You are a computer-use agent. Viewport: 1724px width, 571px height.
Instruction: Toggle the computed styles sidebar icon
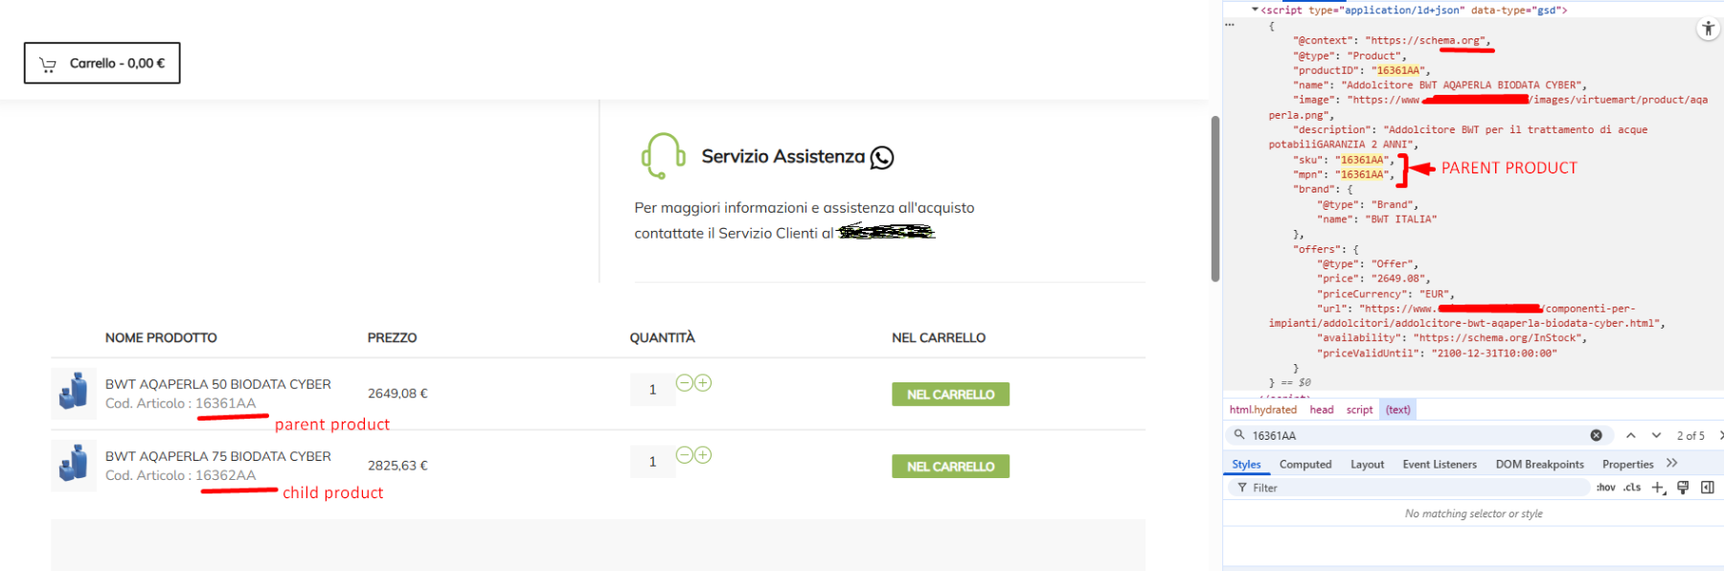(x=1707, y=488)
